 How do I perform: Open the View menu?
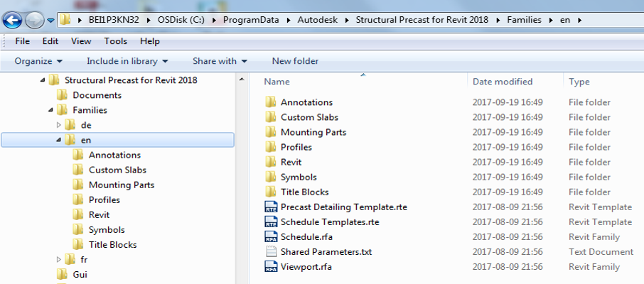pos(81,41)
